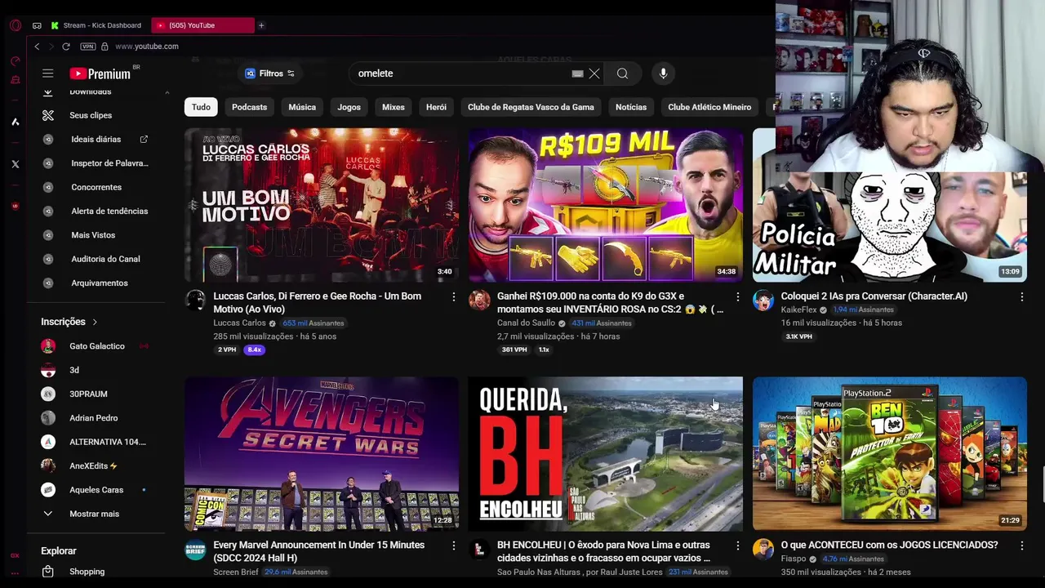Play the Um Bom Motivo video thumbnail
1045x588 pixels.
322,205
